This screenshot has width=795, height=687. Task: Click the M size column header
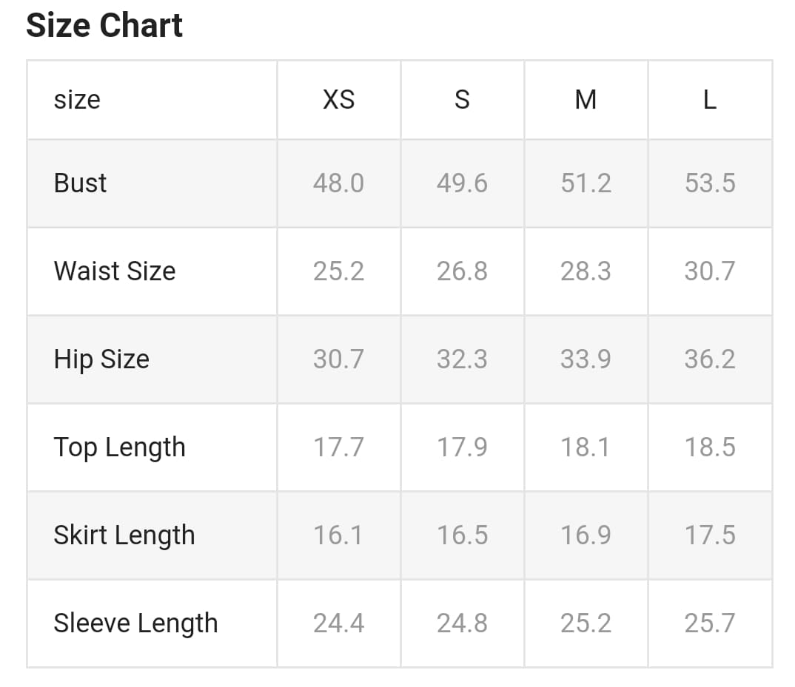(x=586, y=99)
